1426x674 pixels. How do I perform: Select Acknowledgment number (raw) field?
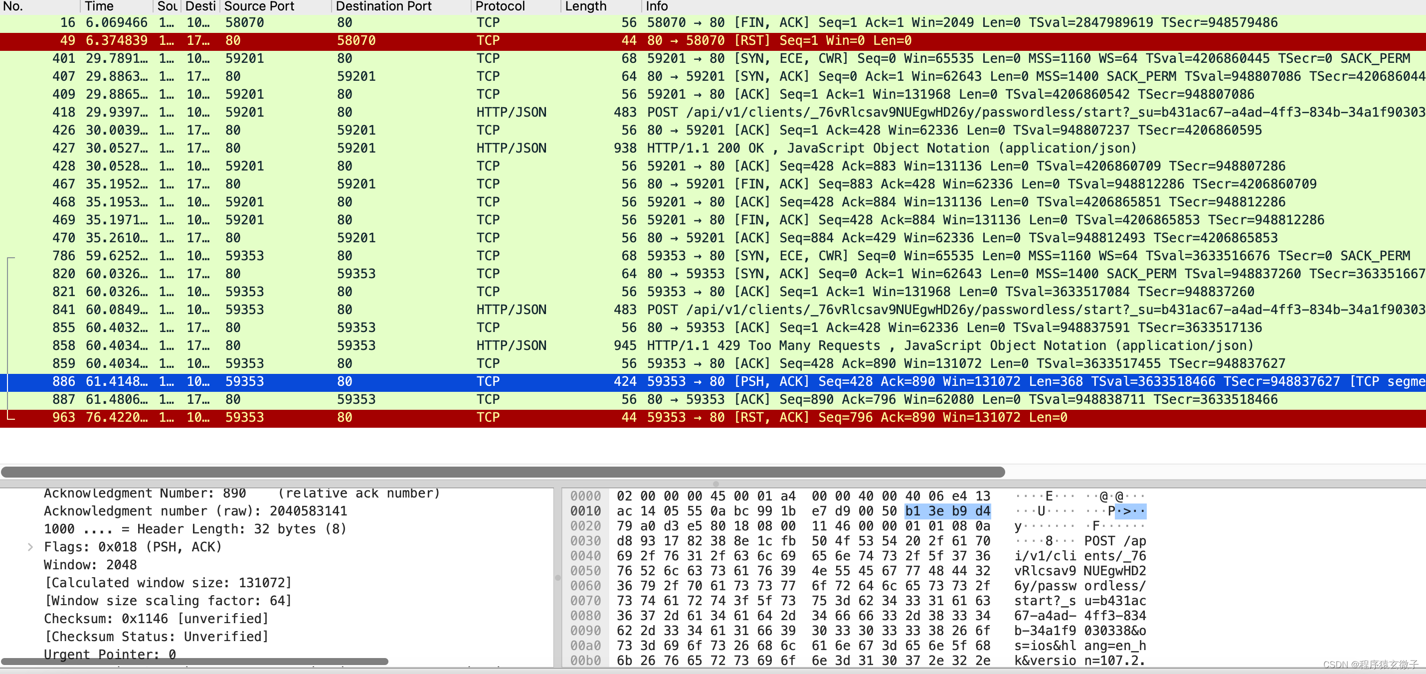click(x=195, y=511)
